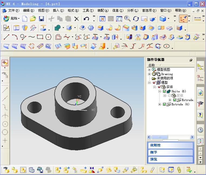The image size is (206, 175).
Task: Select the 未使用的项 tree item
Action: click(x=165, y=78)
